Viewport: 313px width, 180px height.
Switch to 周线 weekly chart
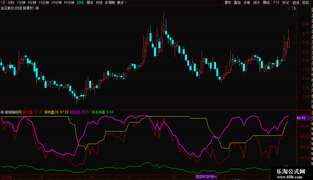[x=90, y=2]
